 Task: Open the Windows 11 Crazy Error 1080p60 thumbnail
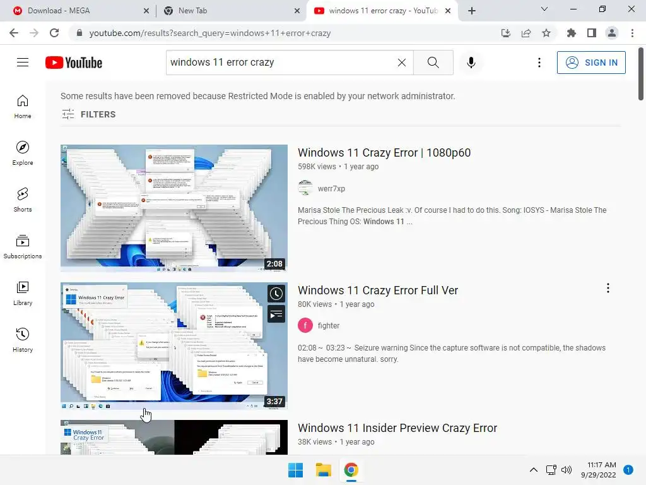point(174,208)
